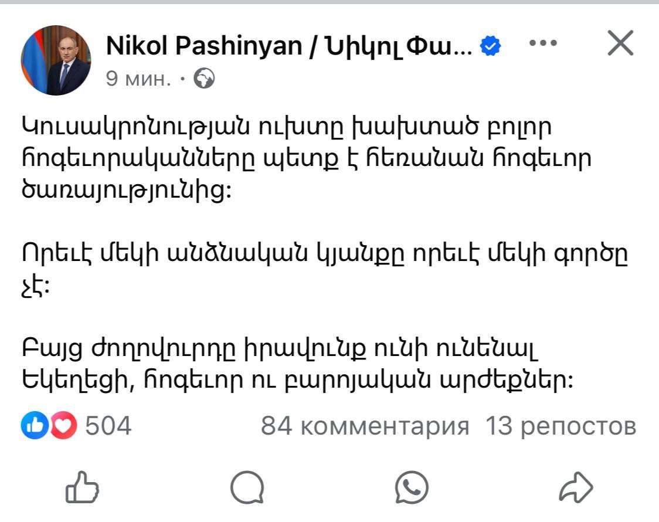Click the "9 мин." post timestamp
This screenshot has width=659, height=522.
(x=139, y=78)
